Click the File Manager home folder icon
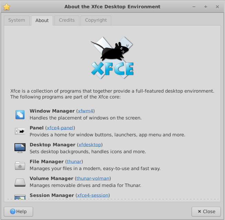This screenshot has width=225, height=220. point(20,166)
